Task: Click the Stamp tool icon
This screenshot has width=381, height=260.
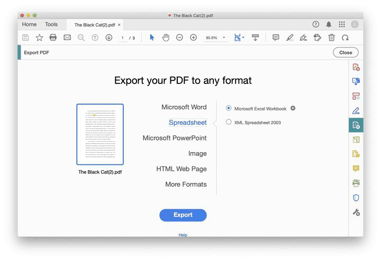Action: click(317, 38)
